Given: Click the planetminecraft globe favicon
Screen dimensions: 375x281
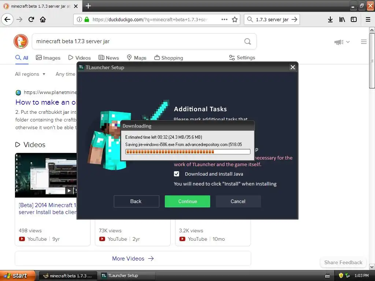Looking at the screenshot, I should [x=18, y=93].
